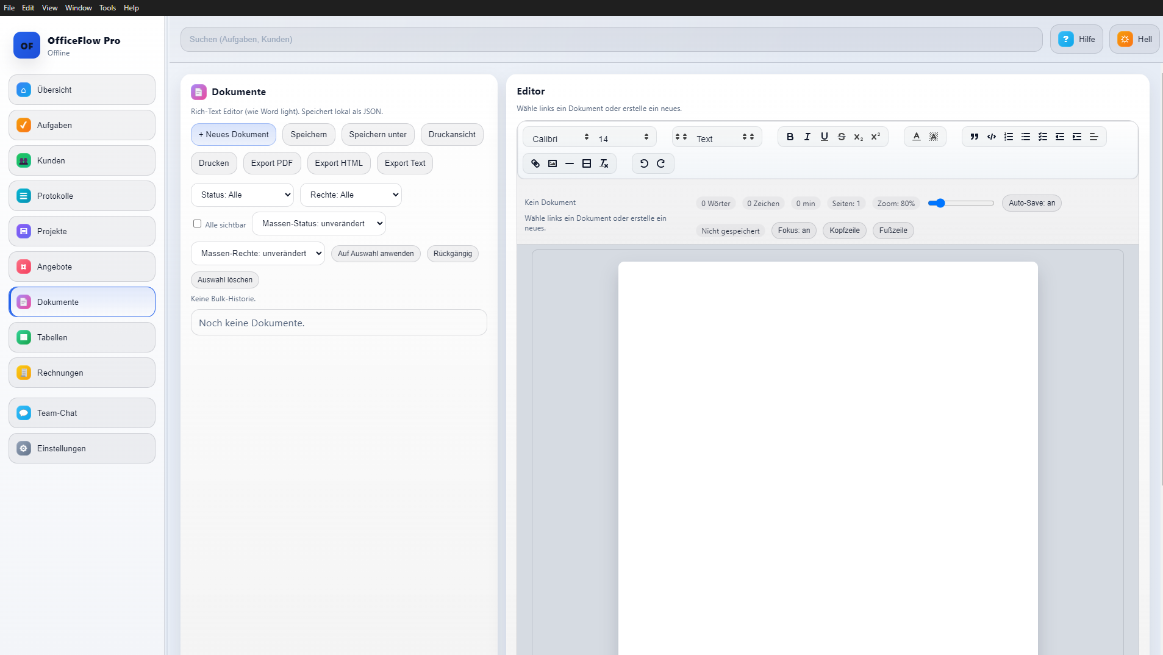Open the Calibri font dropdown
This screenshot has width=1163, height=655.
tap(560, 138)
